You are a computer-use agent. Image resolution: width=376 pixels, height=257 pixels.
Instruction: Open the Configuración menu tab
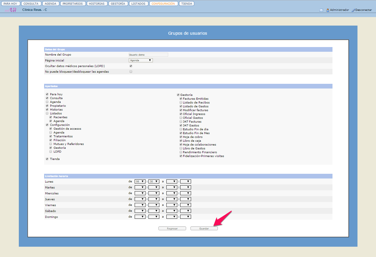click(163, 4)
